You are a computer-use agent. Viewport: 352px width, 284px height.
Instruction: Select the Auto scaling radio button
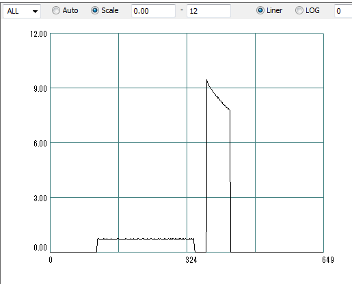point(65,10)
